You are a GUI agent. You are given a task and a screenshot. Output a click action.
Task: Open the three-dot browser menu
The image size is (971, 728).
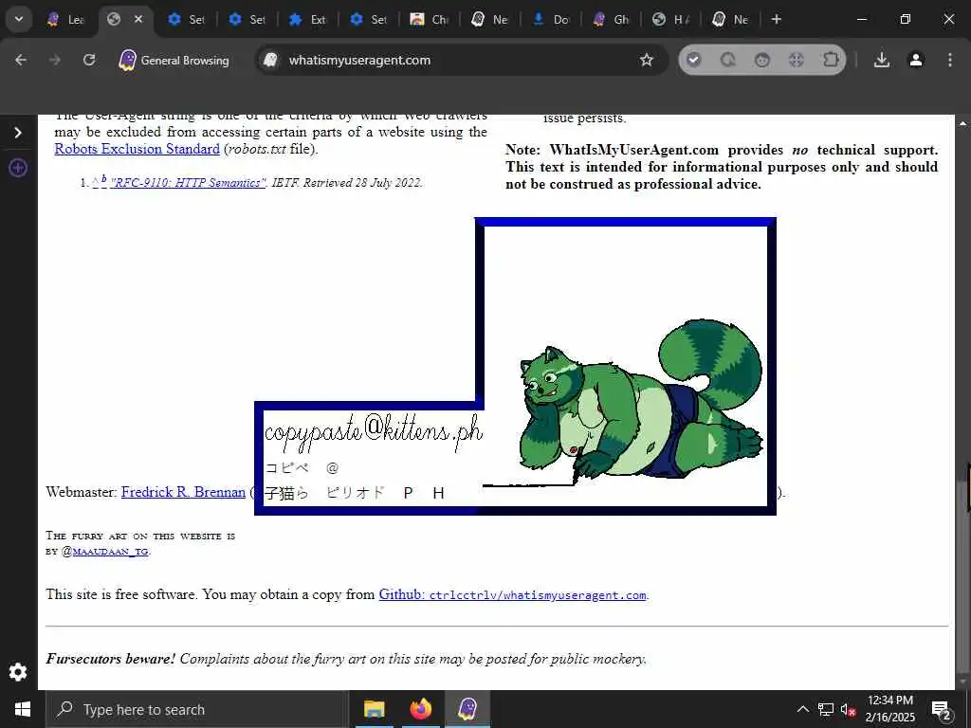click(x=950, y=60)
